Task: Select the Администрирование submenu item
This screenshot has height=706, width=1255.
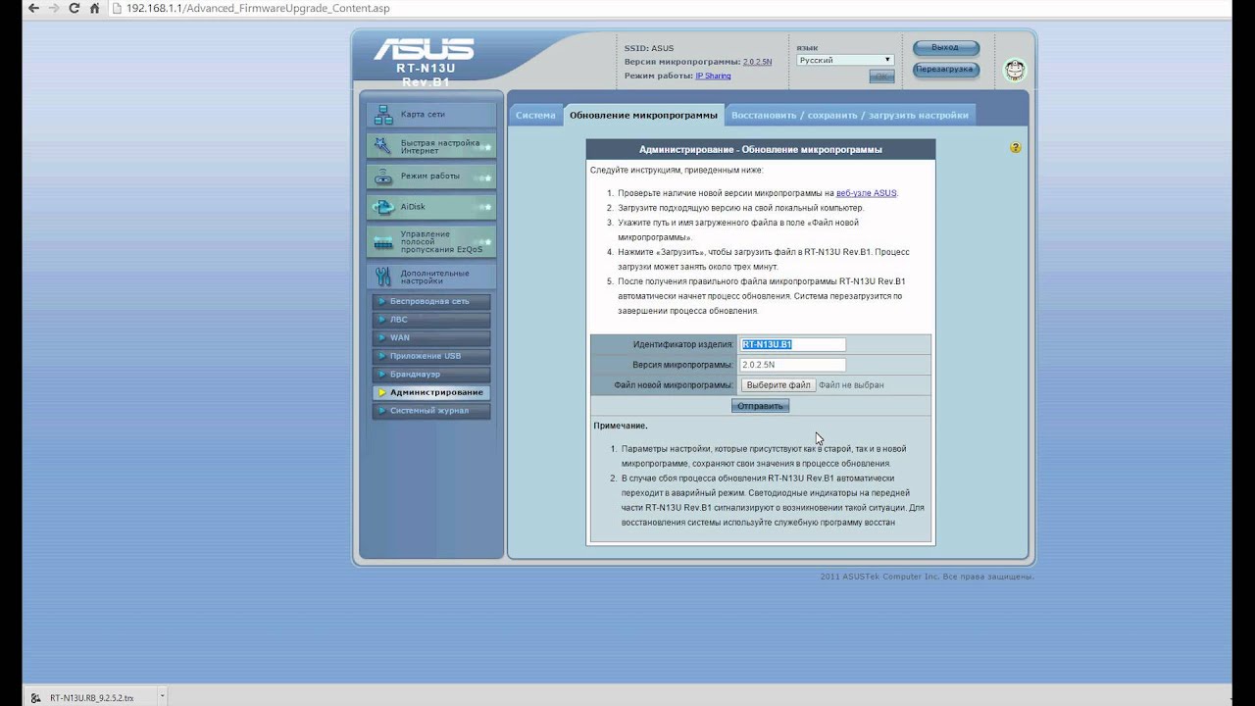Action: click(x=430, y=392)
